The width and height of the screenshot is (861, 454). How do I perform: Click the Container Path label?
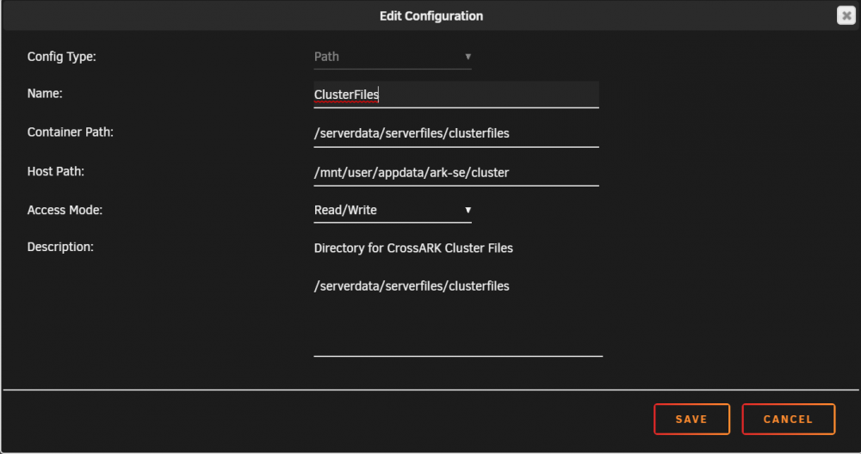coord(71,132)
